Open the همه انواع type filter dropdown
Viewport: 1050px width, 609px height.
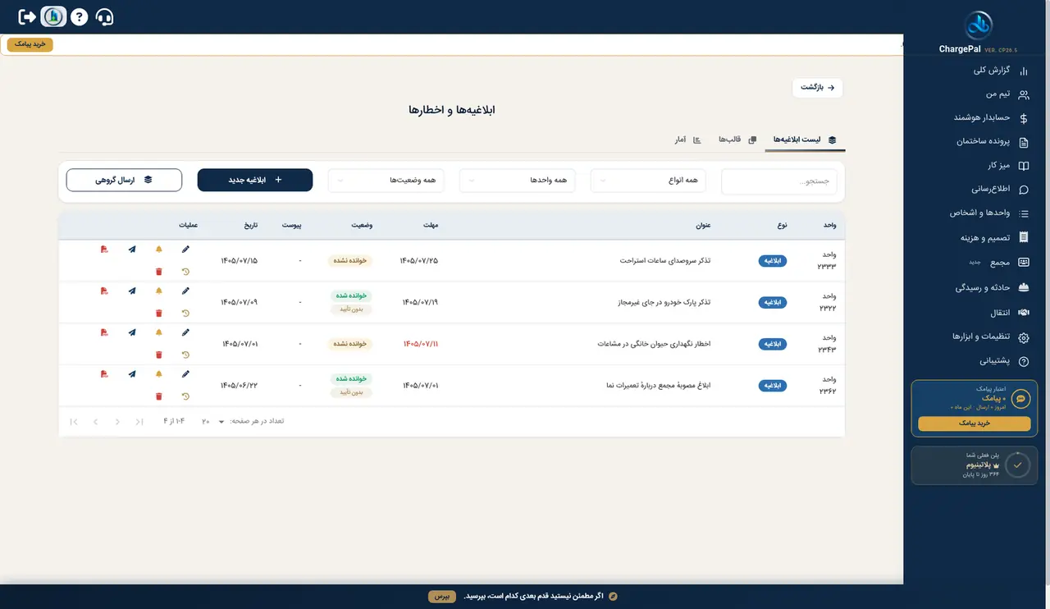649,181
